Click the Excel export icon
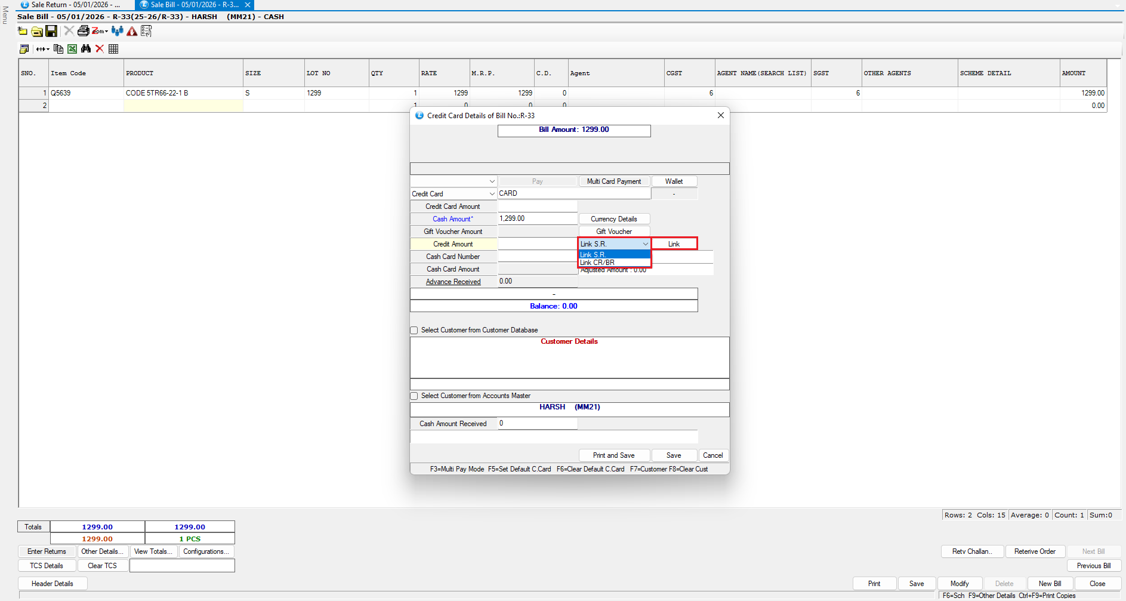 point(72,49)
